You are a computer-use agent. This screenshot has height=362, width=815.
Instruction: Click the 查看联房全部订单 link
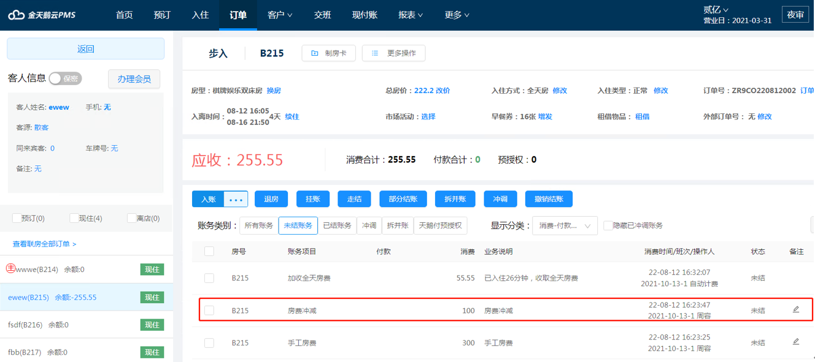45,244
